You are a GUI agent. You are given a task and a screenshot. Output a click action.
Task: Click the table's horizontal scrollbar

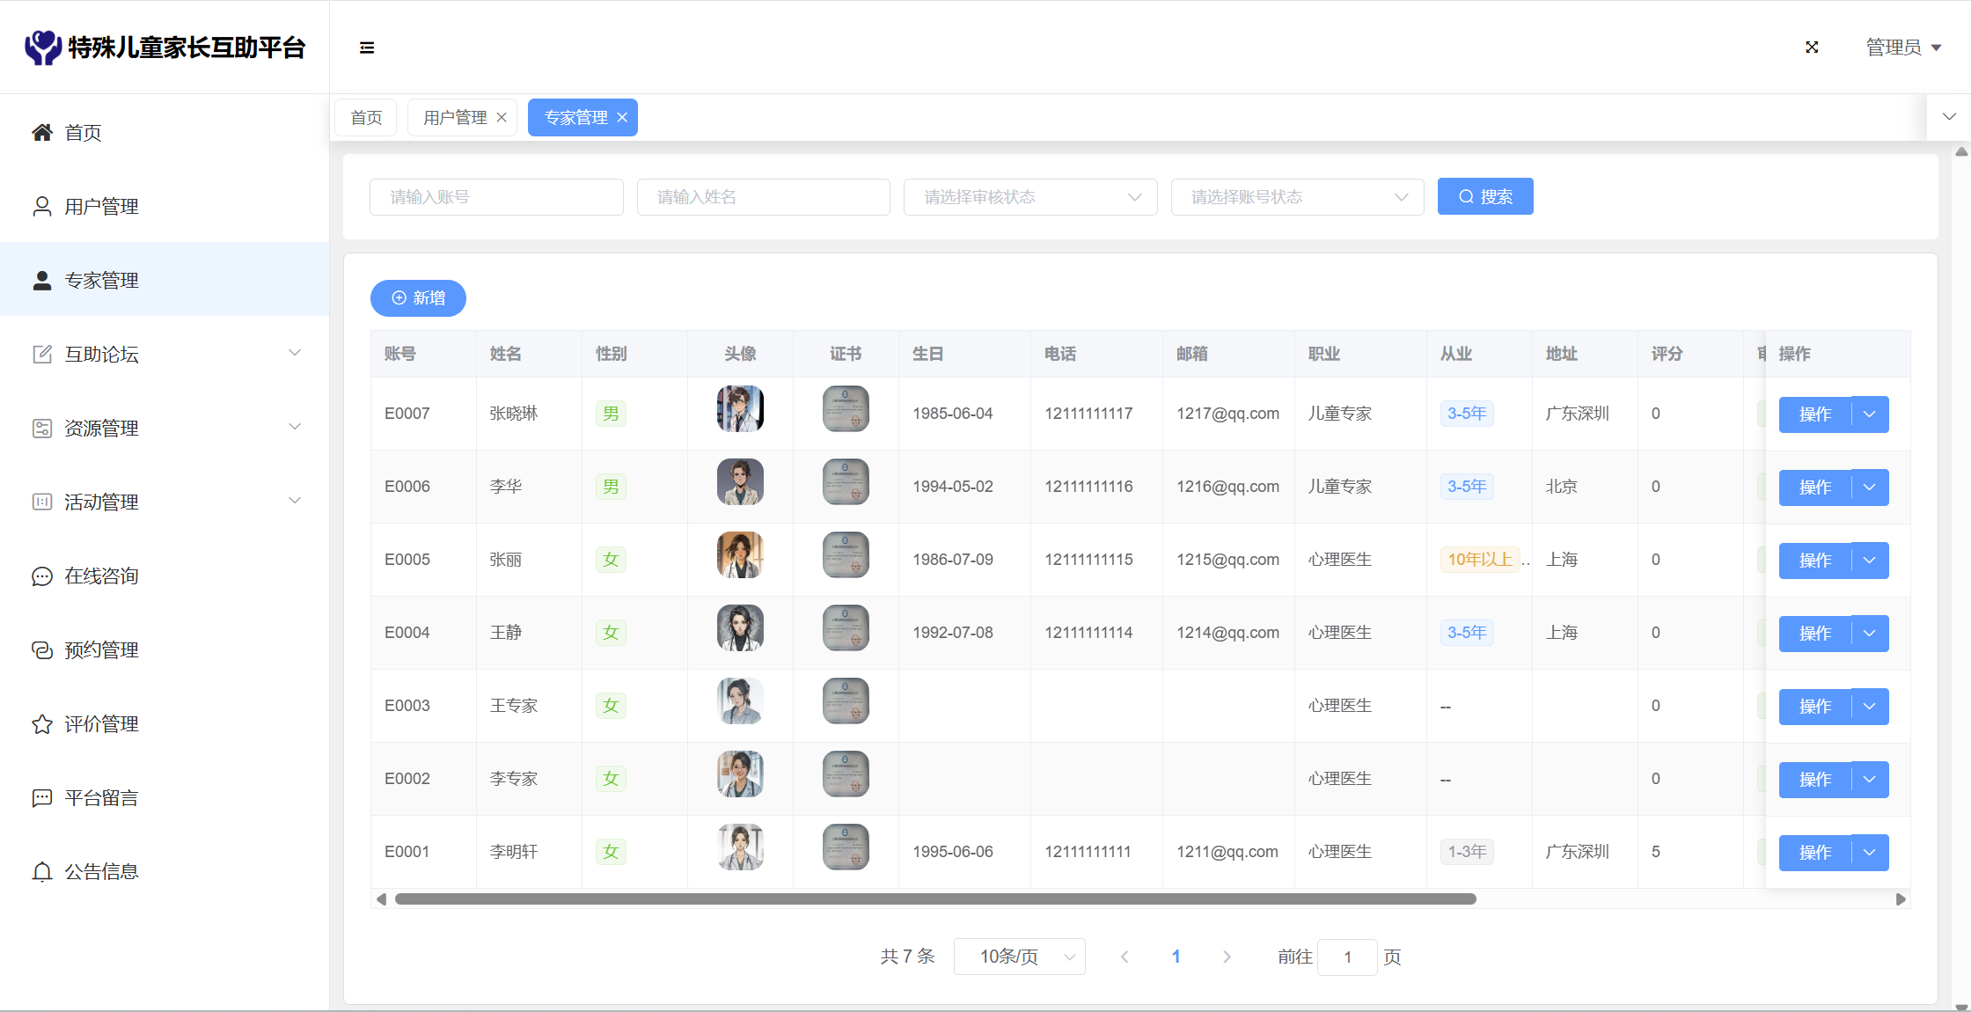pos(934,899)
